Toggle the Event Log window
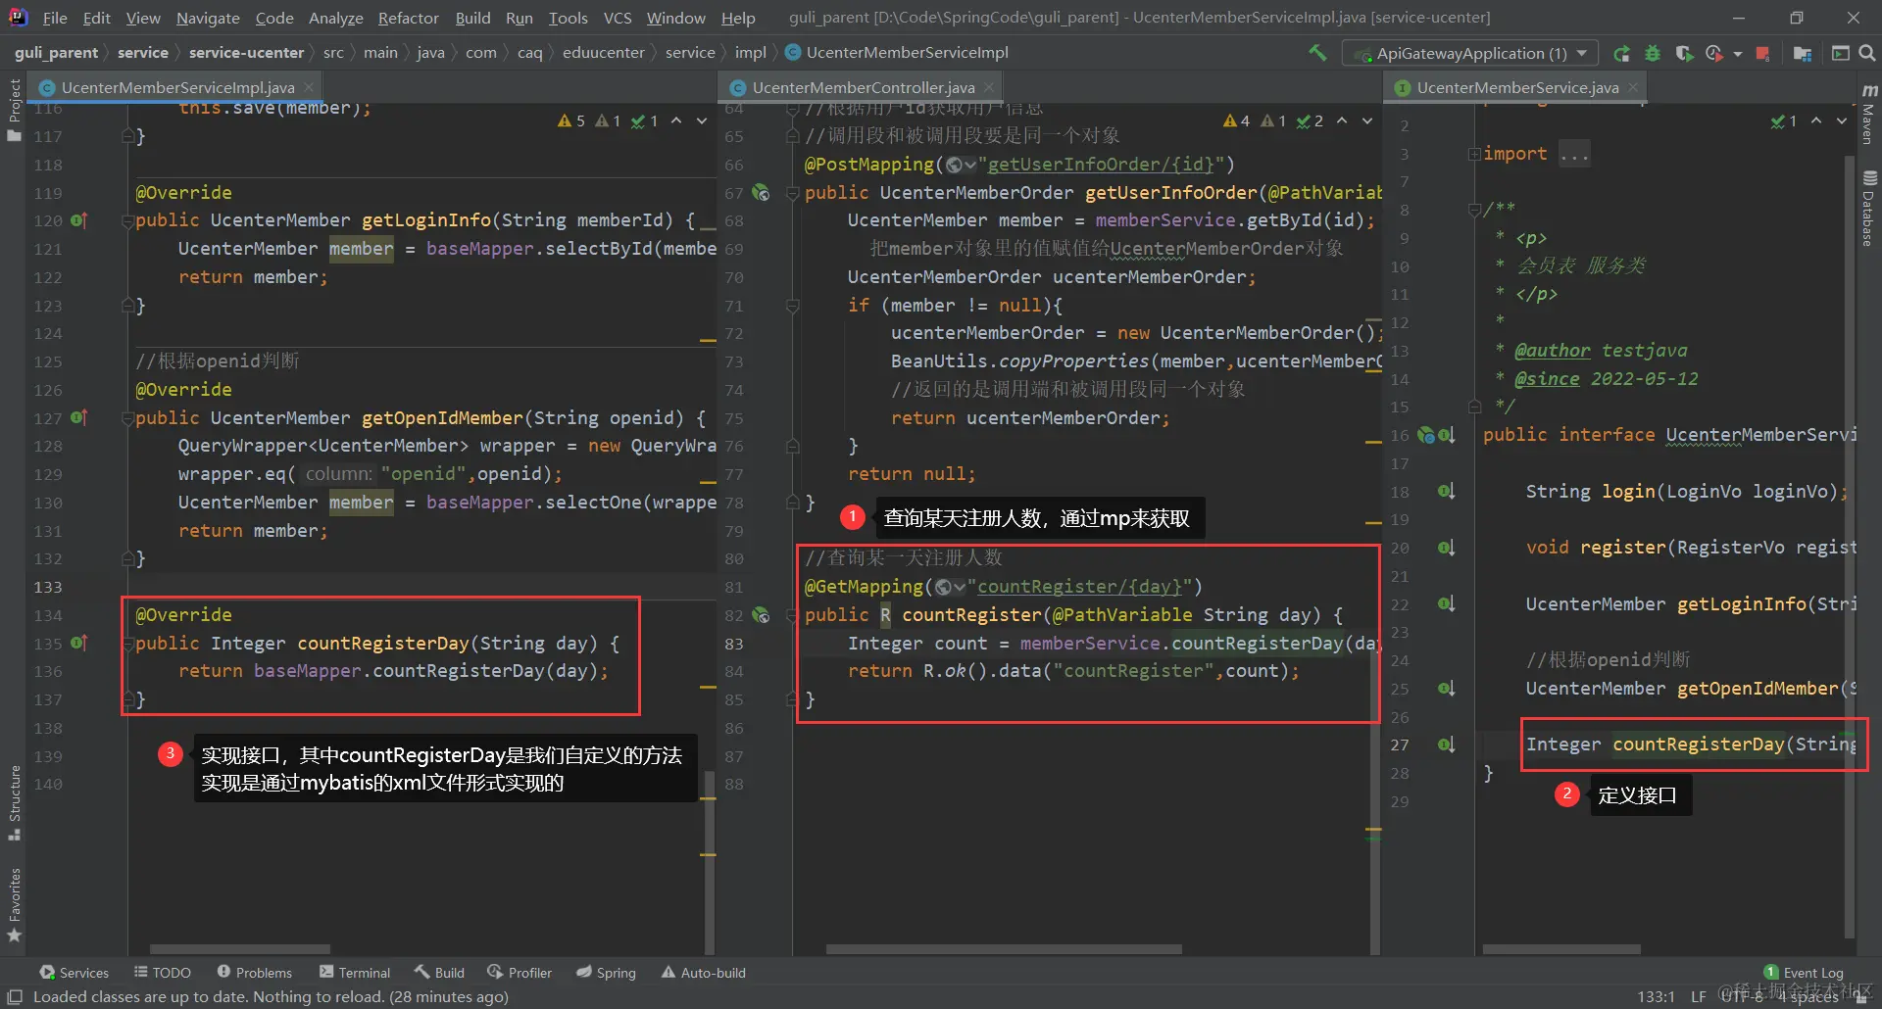1882x1009 pixels. point(1804,972)
